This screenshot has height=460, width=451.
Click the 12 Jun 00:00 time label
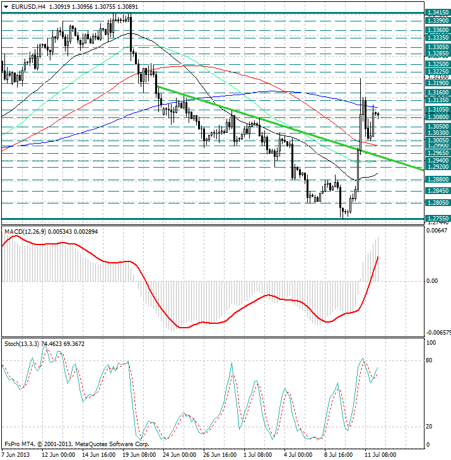tap(58, 455)
